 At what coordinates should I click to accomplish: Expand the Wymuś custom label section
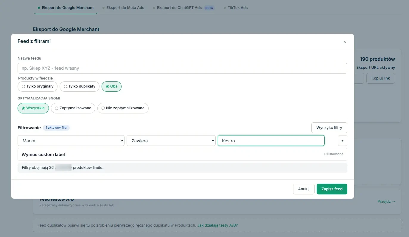pos(182,154)
